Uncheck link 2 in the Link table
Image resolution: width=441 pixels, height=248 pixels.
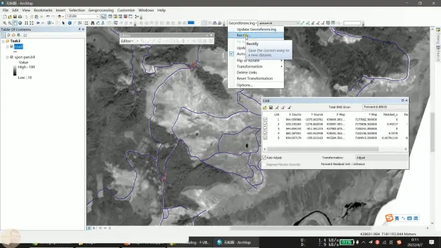265,124
